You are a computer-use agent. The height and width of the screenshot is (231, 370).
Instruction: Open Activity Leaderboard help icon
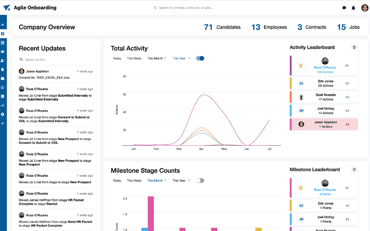(x=354, y=47)
